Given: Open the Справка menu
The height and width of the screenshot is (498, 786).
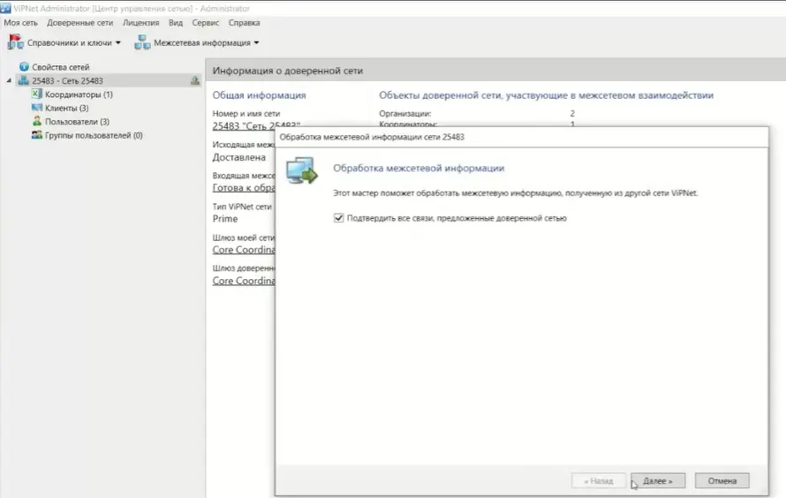Looking at the screenshot, I should click(244, 23).
